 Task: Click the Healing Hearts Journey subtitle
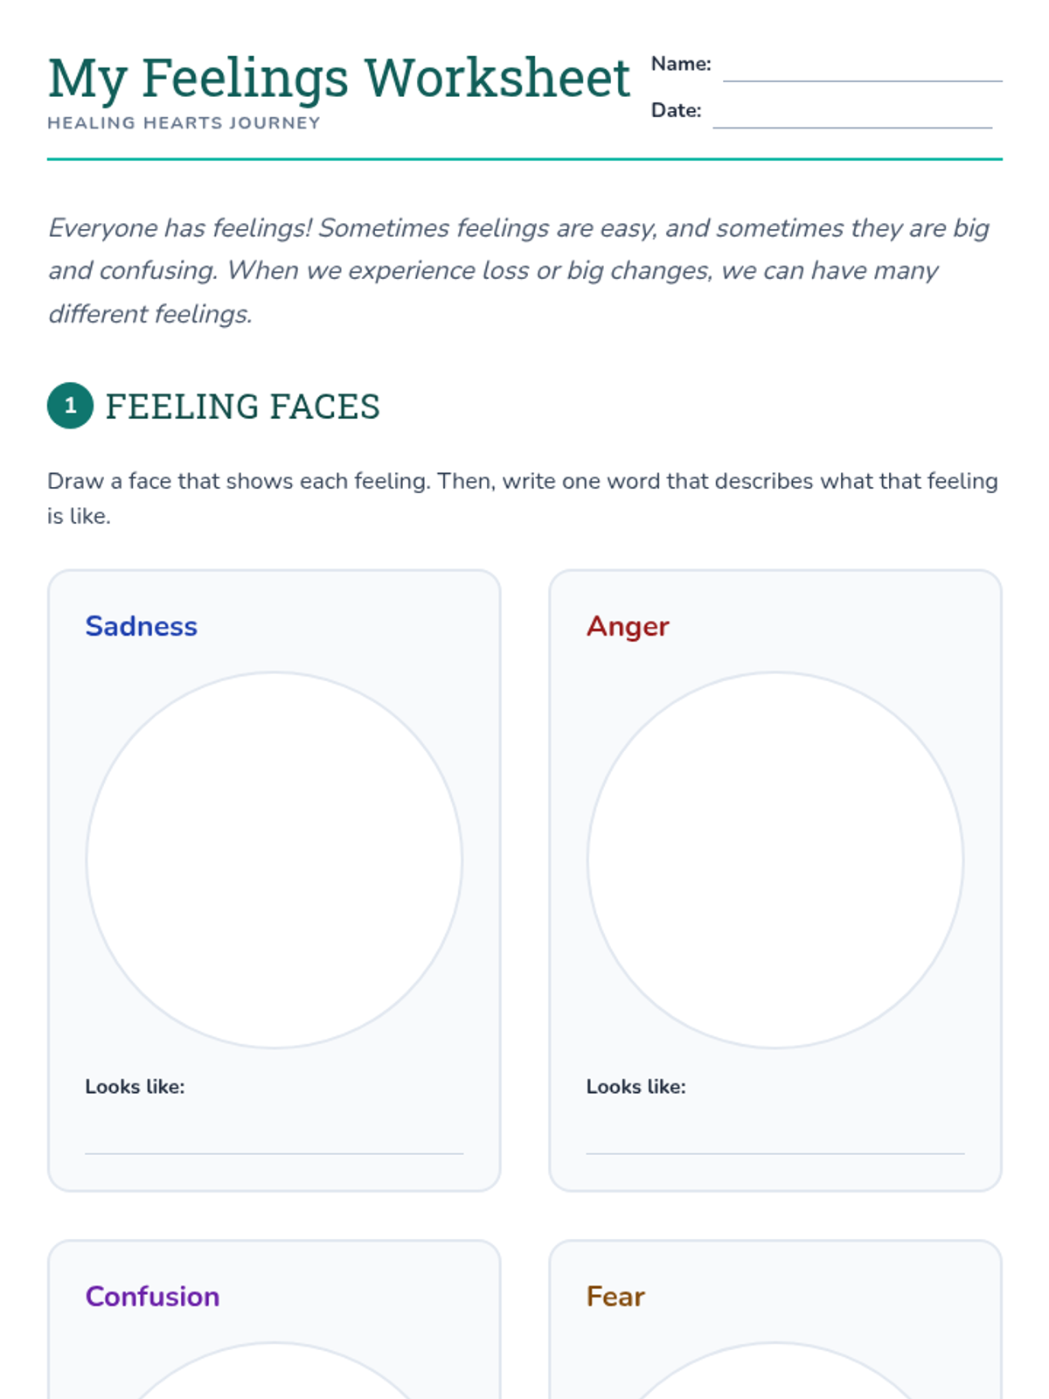click(x=184, y=123)
